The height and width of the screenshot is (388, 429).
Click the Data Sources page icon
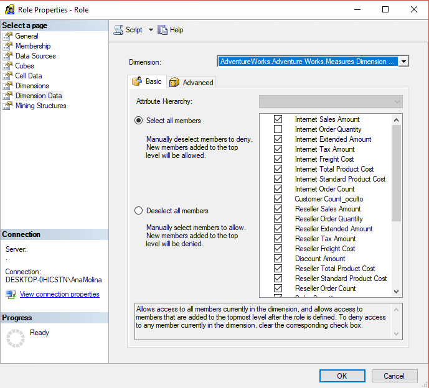[7, 56]
